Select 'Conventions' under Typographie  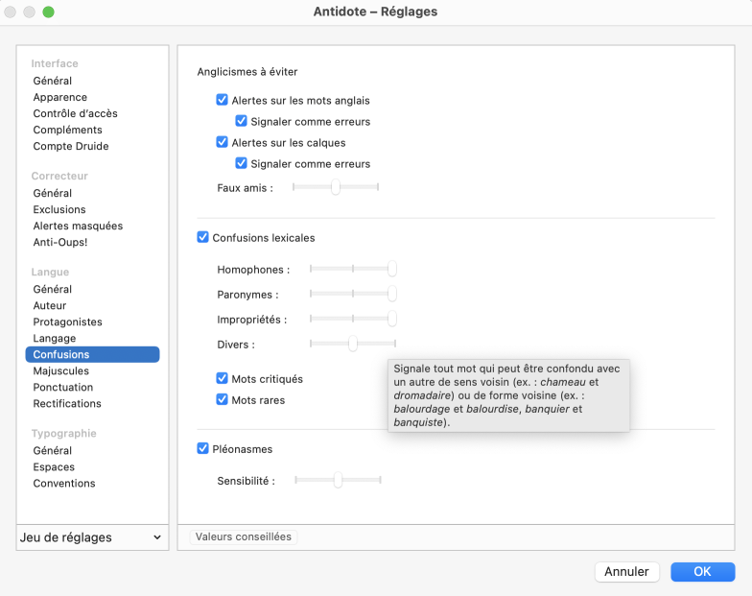point(64,483)
